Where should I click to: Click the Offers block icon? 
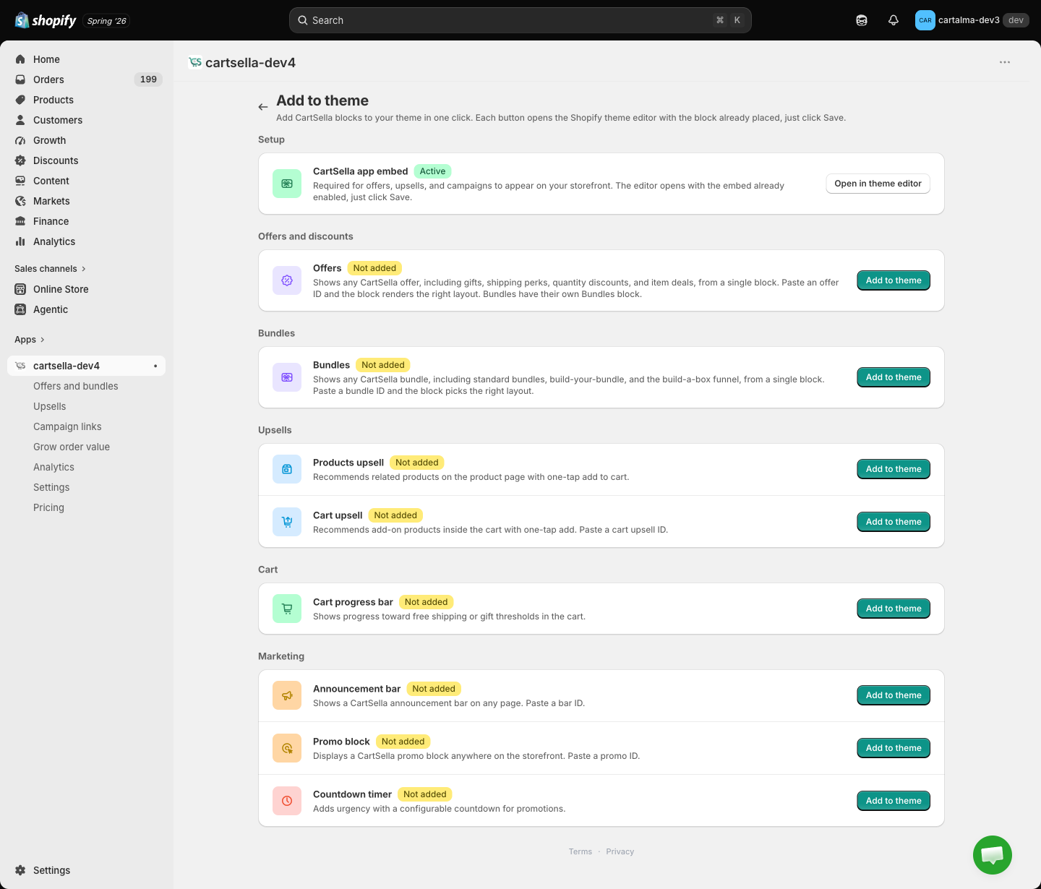287,280
